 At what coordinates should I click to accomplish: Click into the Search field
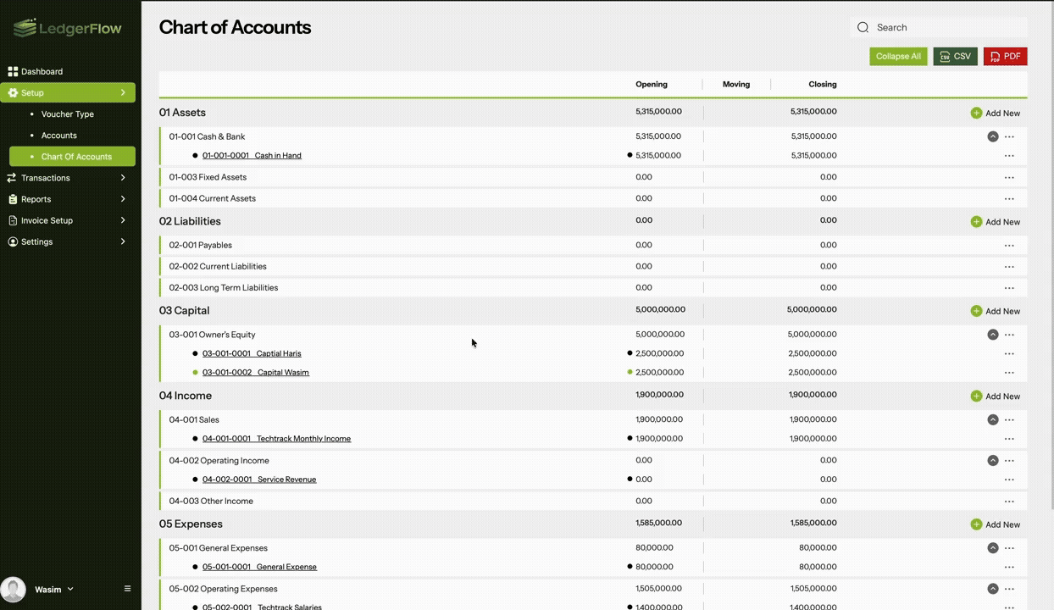(945, 28)
